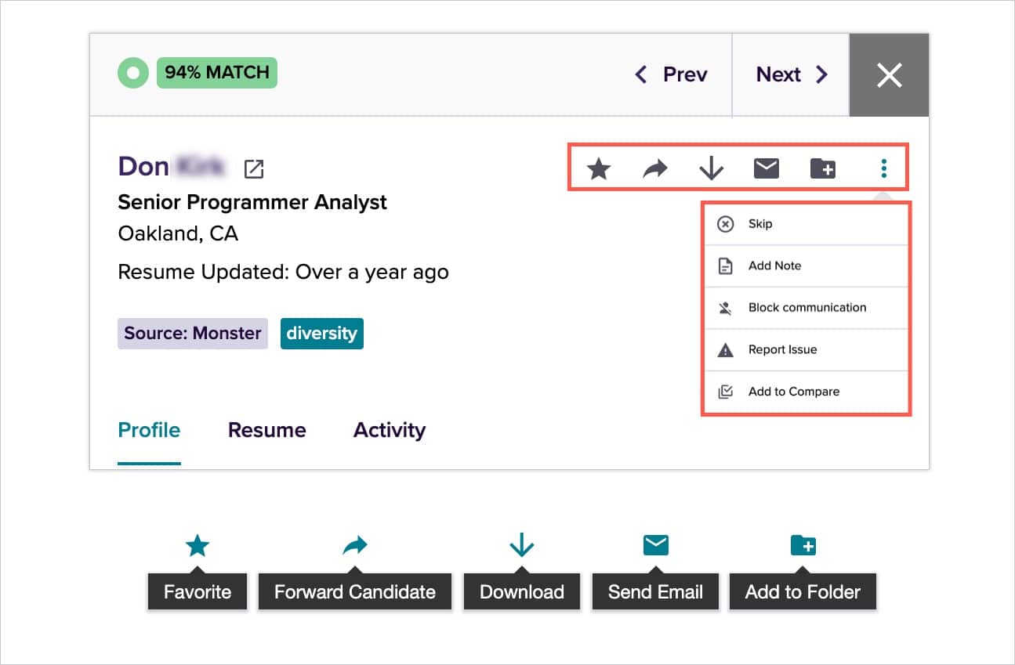Click the Download arrow icon in toolbar
Viewport: 1015px width, 665px height.
[x=711, y=168]
